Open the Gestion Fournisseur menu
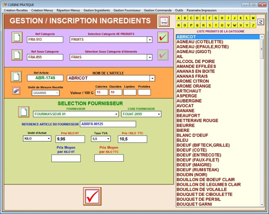This screenshot has height=214, width=269. coord(127,10)
